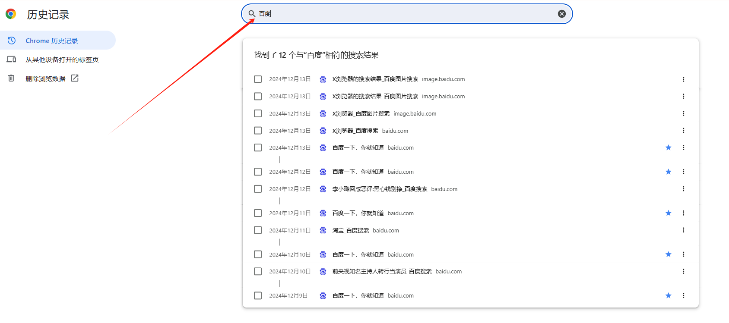Open the 百度一下 link dated 2024年12月12日

358,172
